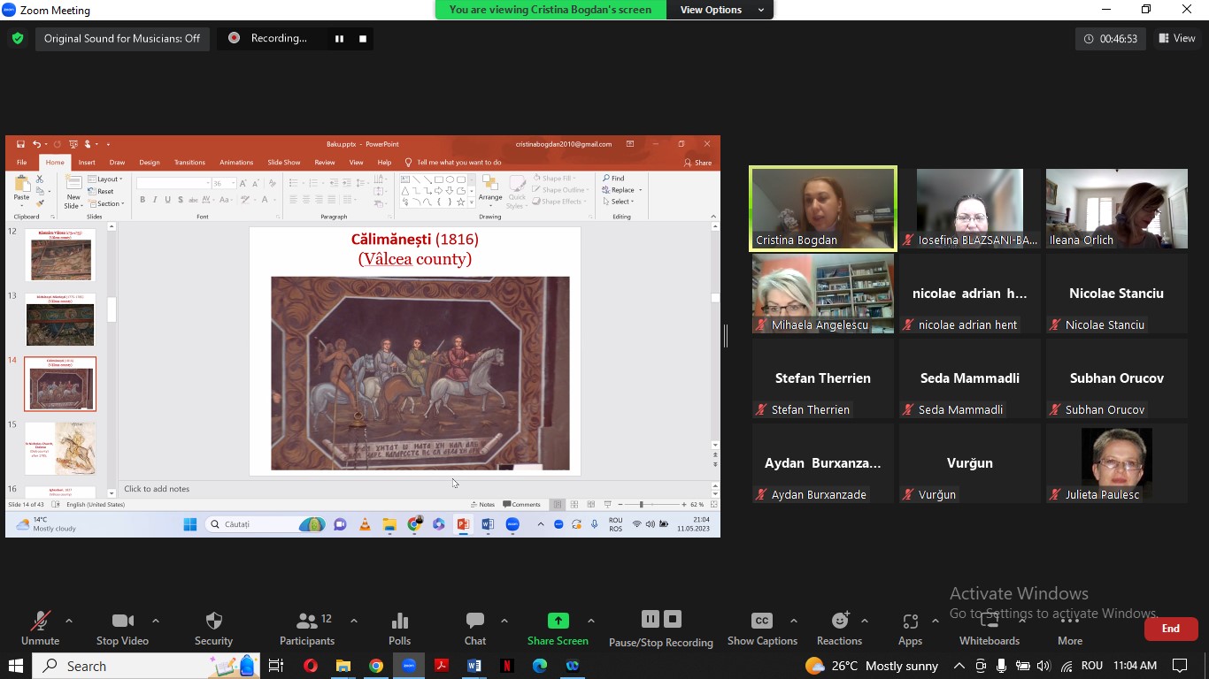Expand arrow next to Chat

[504, 621]
